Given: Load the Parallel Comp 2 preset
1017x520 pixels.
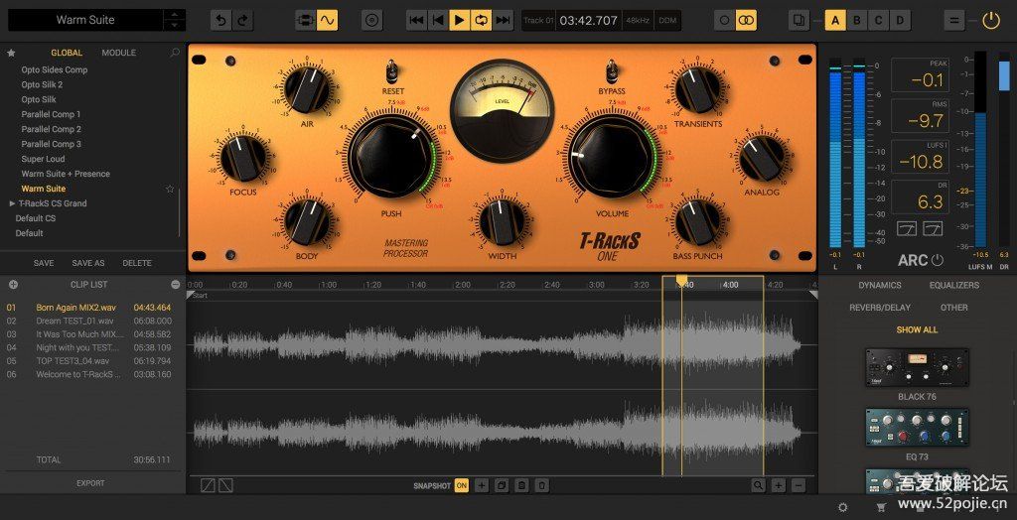Looking at the screenshot, I should [x=52, y=129].
